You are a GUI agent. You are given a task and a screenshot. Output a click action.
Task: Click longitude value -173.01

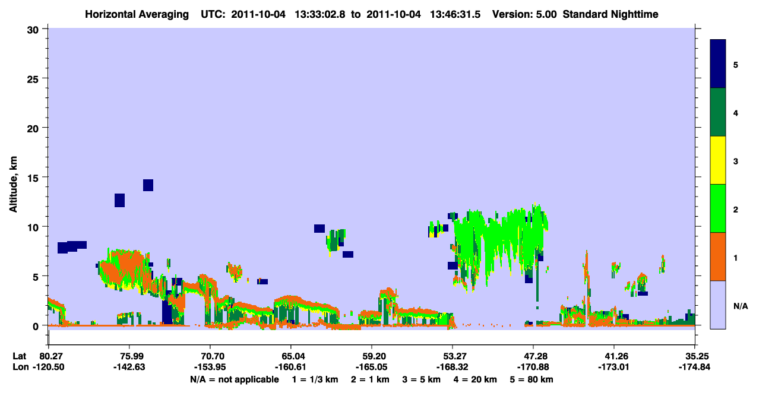pyautogui.click(x=614, y=368)
